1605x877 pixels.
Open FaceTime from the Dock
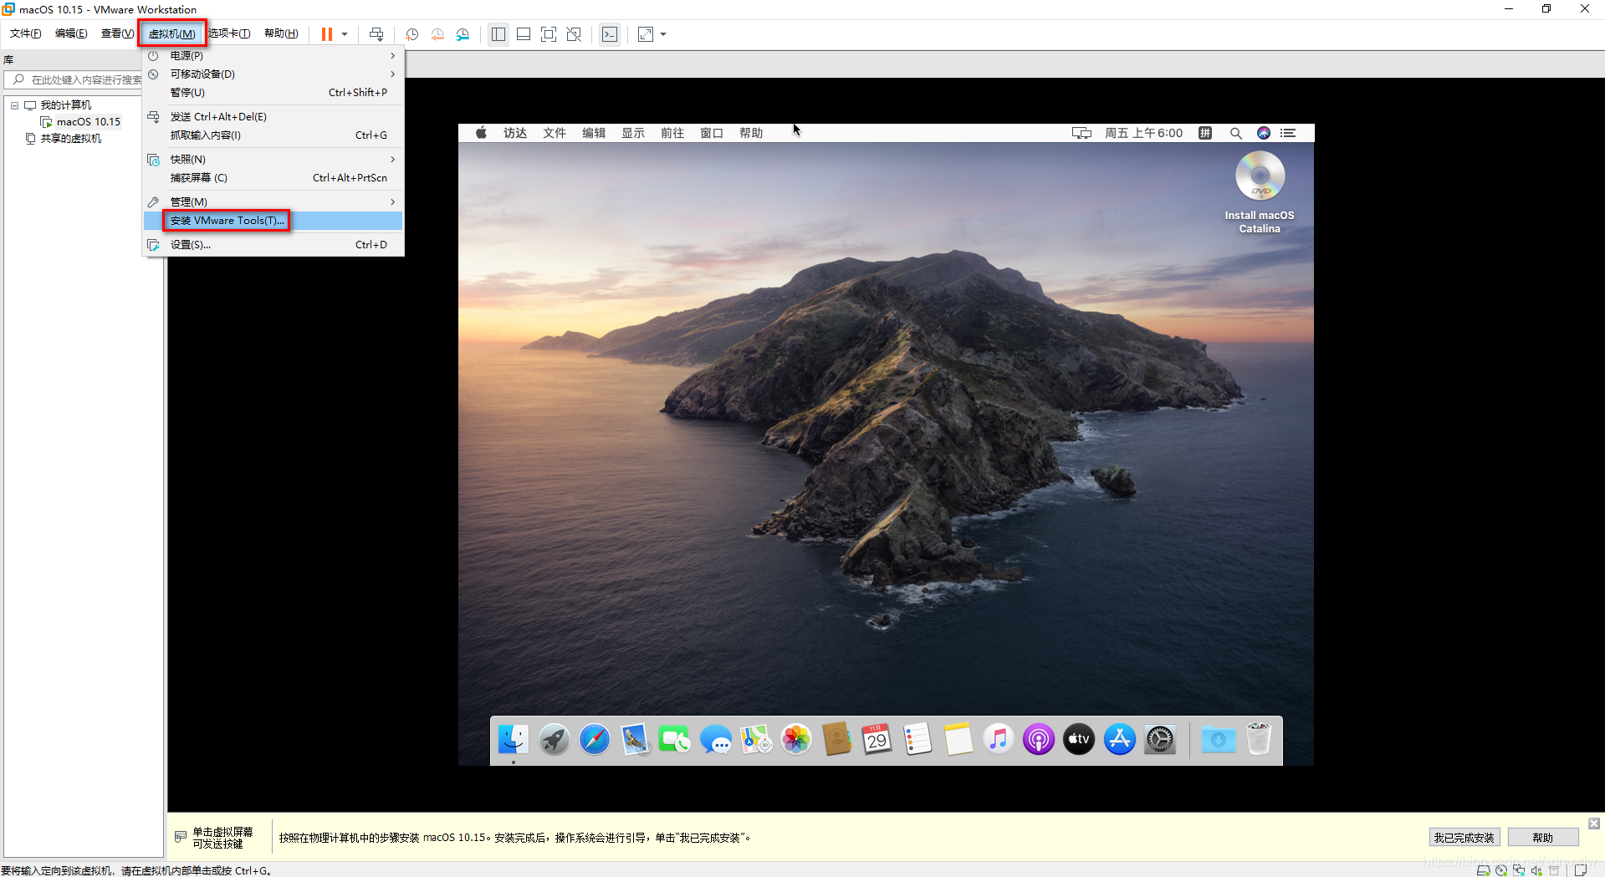(x=674, y=740)
